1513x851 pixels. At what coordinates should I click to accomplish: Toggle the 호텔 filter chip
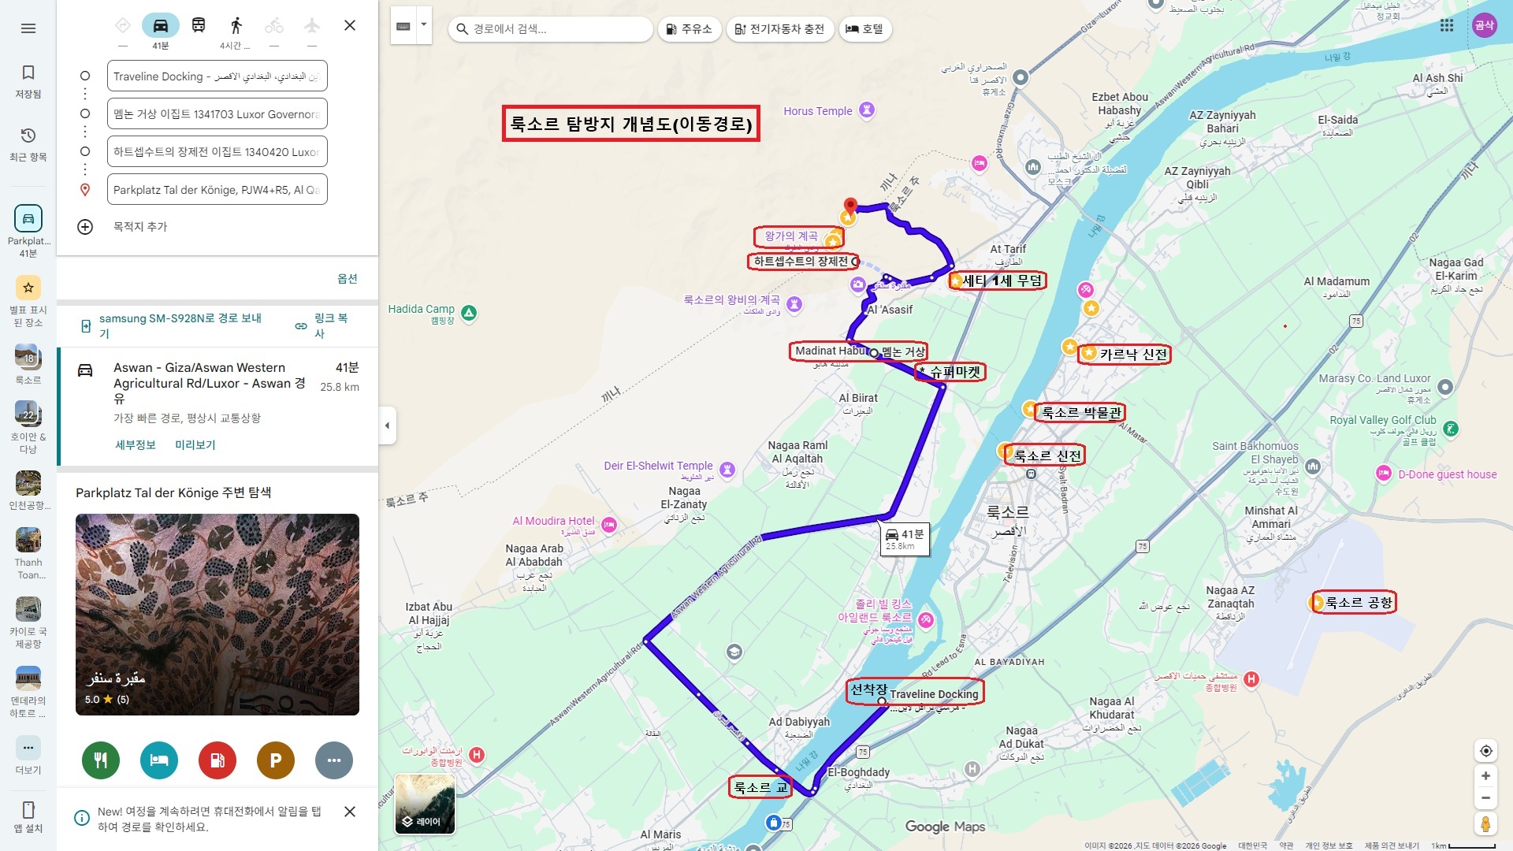point(864,29)
